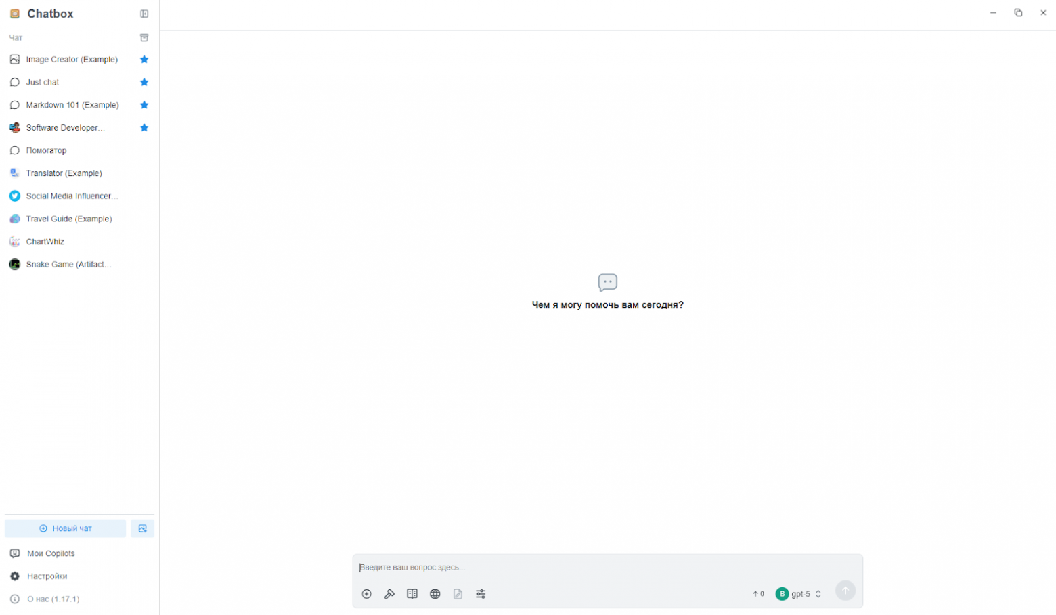Click the archive box icon beside Чат

(144, 38)
